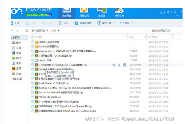Select 全部文件 in the sidebar
Viewport: 185px width, 124px height.
19,37
